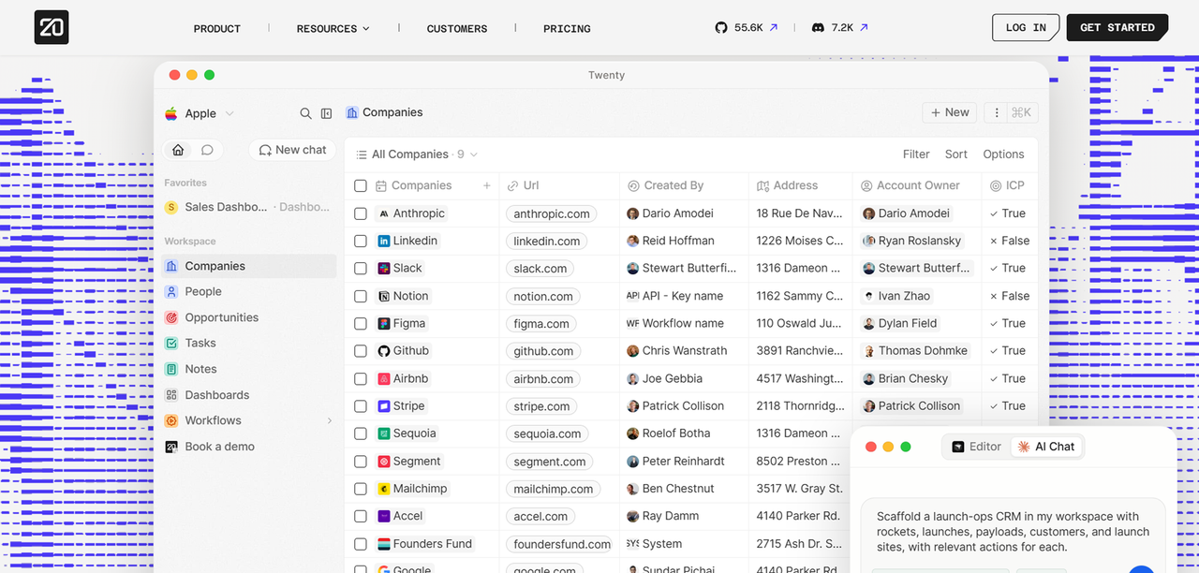
Task: Click the Figma logo icon in the table
Action: coord(384,323)
